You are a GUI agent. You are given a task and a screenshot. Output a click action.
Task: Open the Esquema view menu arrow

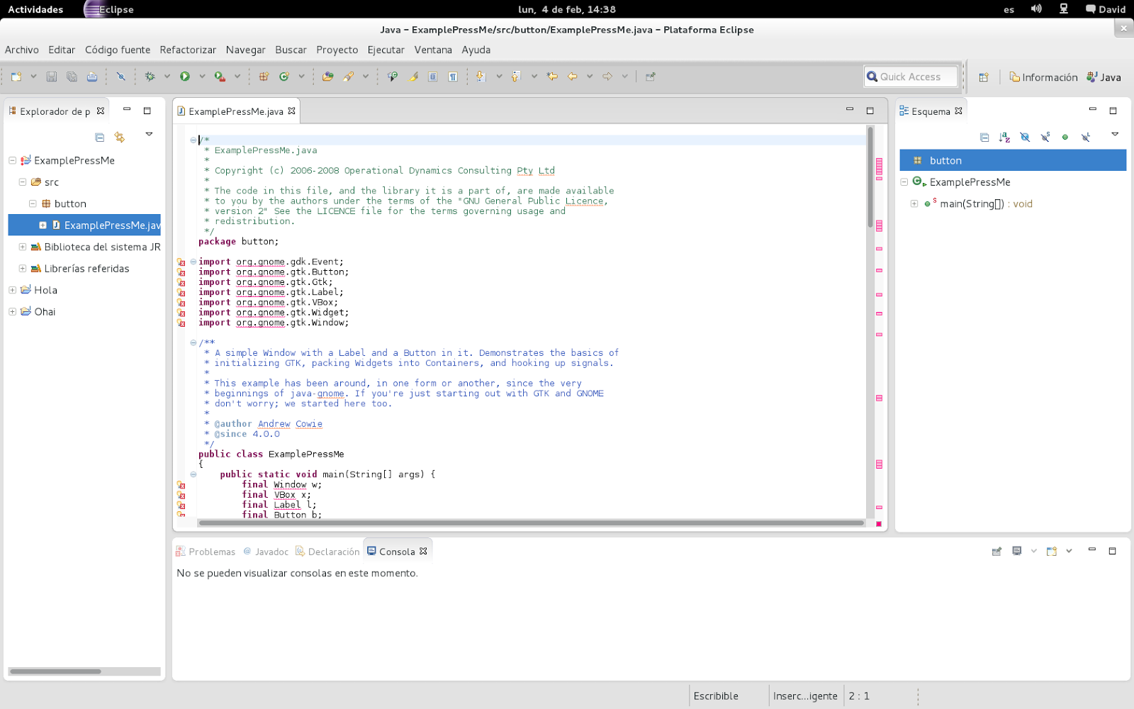[x=1116, y=135]
